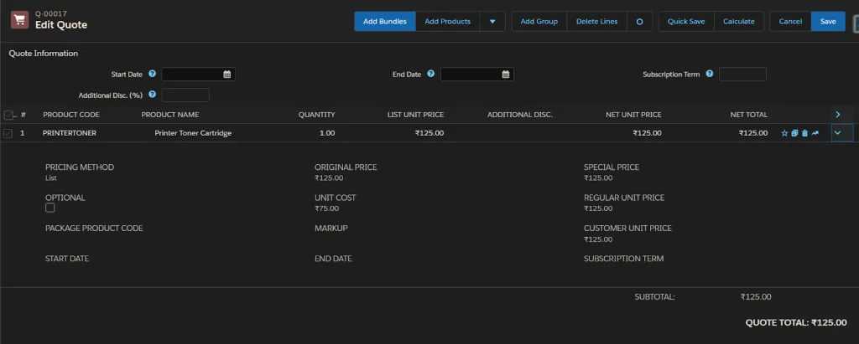Click the QUANTITY column header

[x=316, y=115]
